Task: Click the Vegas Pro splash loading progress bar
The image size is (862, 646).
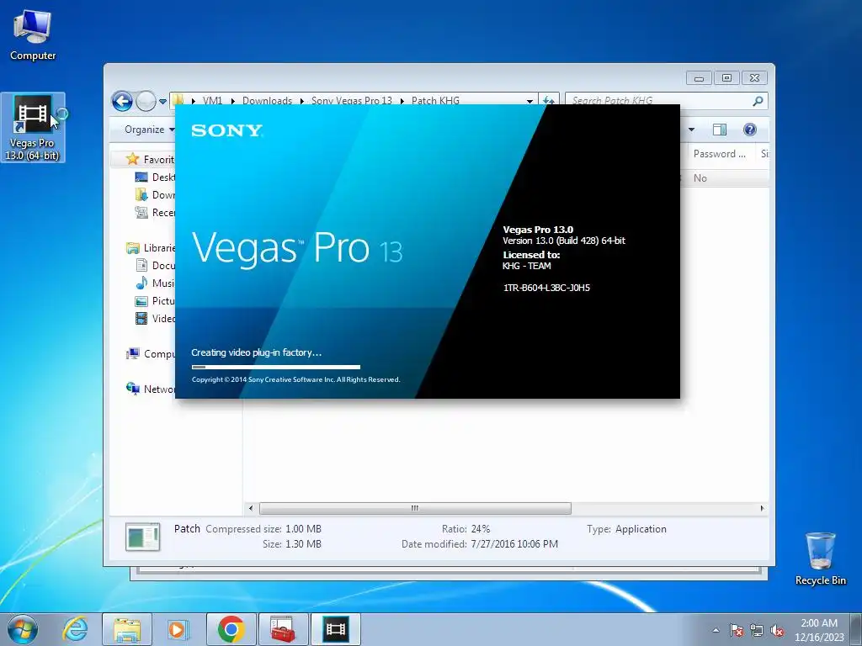Action: point(276,367)
